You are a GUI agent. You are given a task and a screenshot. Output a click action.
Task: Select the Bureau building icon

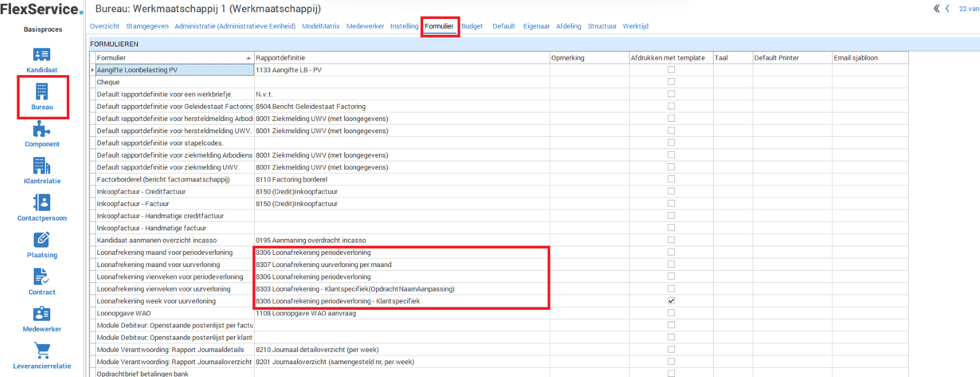pos(42,92)
